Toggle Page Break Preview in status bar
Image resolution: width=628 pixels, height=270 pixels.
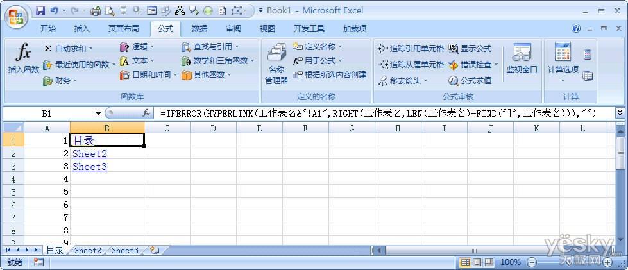click(488, 262)
